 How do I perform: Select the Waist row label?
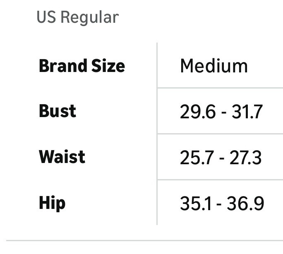click(x=62, y=157)
